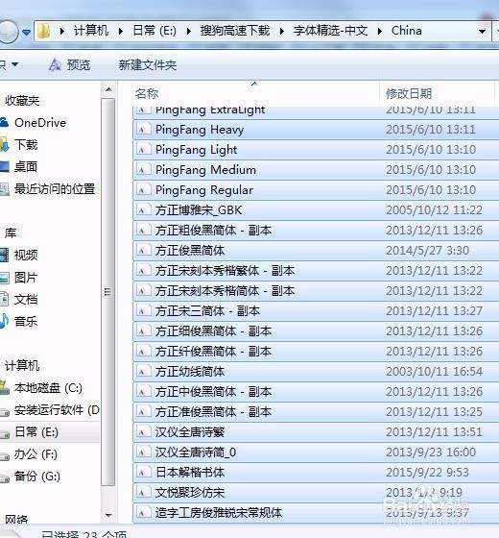Click the font icon beside 日本解楷书体
This screenshot has height=538, width=499.
tap(144, 473)
